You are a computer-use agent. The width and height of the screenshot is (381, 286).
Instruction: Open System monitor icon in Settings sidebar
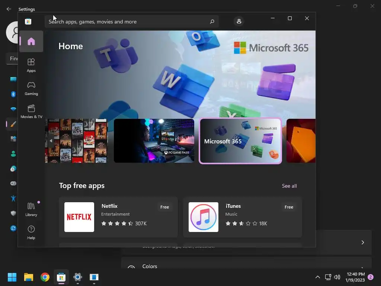[13, 79]
